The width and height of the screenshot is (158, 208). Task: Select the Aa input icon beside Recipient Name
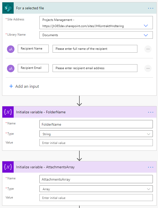click(x=11, y=49)
